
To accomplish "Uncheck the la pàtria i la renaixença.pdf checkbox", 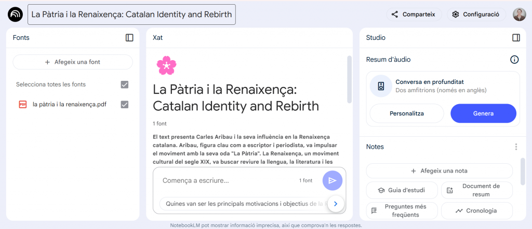I will tap(124, 105).
